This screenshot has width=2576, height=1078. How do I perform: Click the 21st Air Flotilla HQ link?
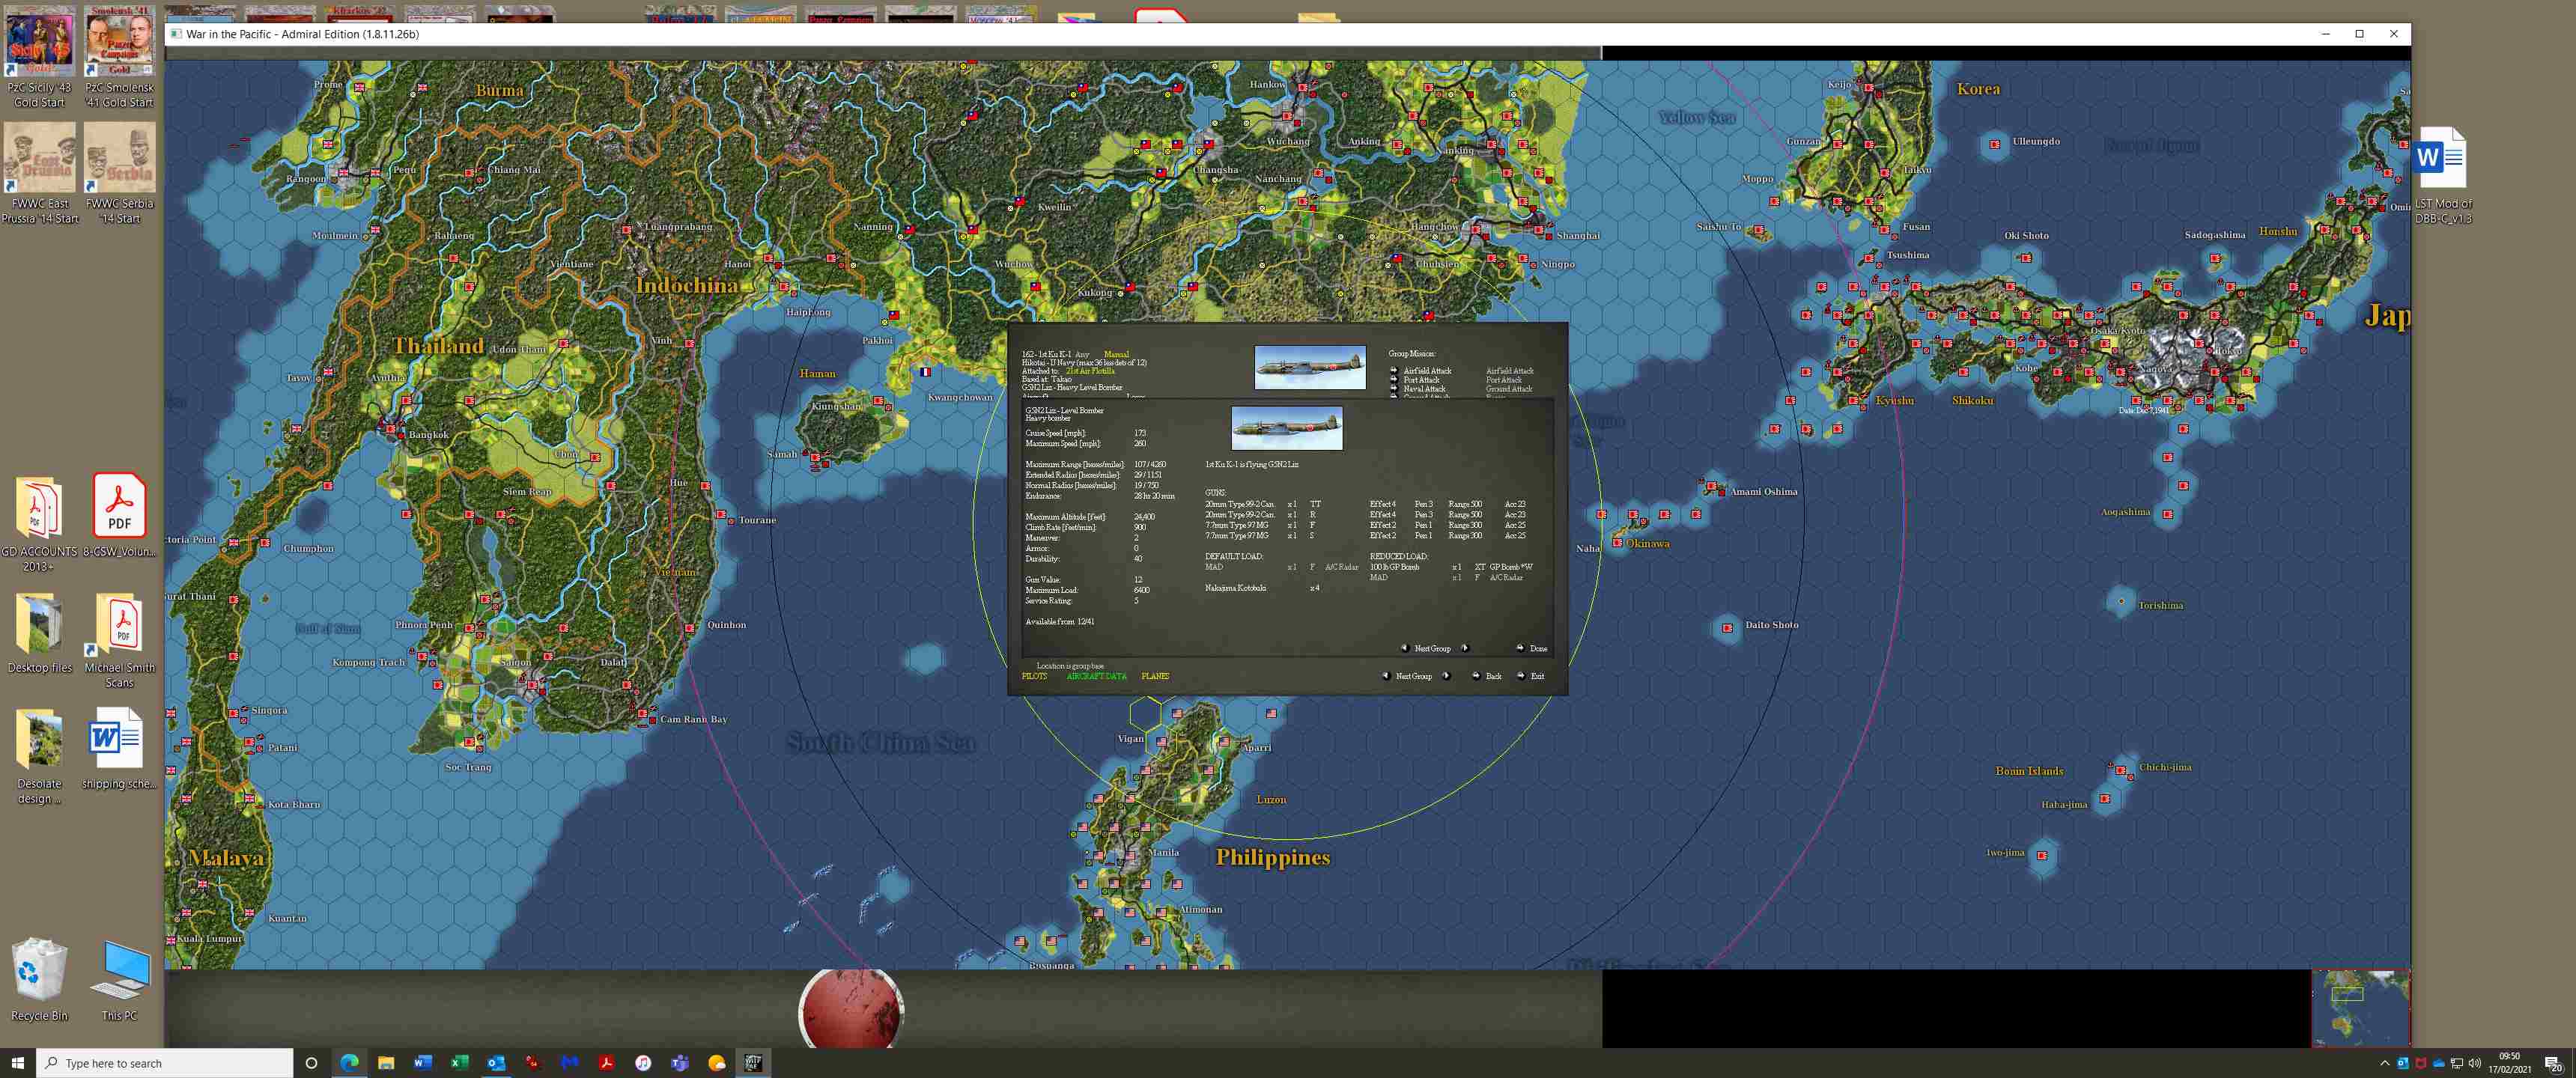pos(1090,371)
